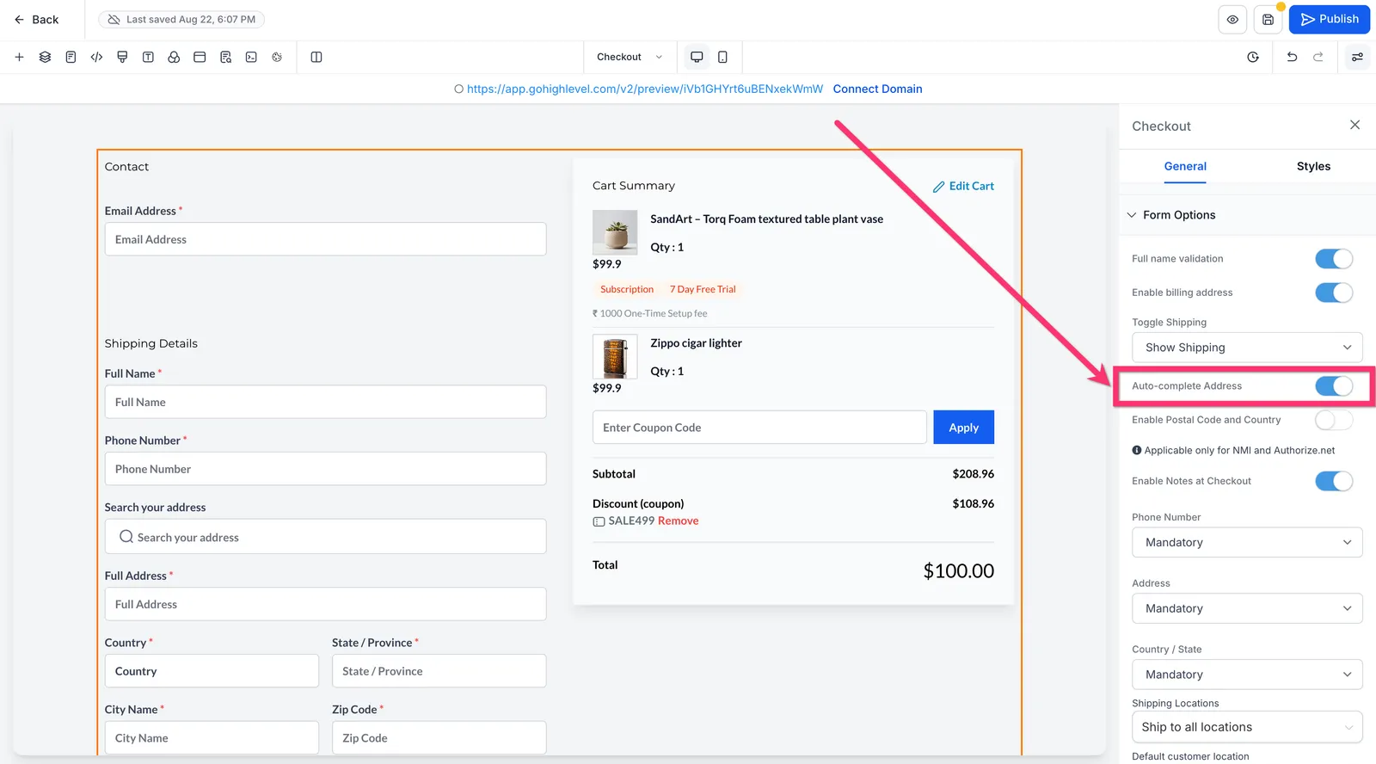This screenshot has height=764, width=1376.
Task: Click the Apply coupon button
Action: tap(963, 428)
